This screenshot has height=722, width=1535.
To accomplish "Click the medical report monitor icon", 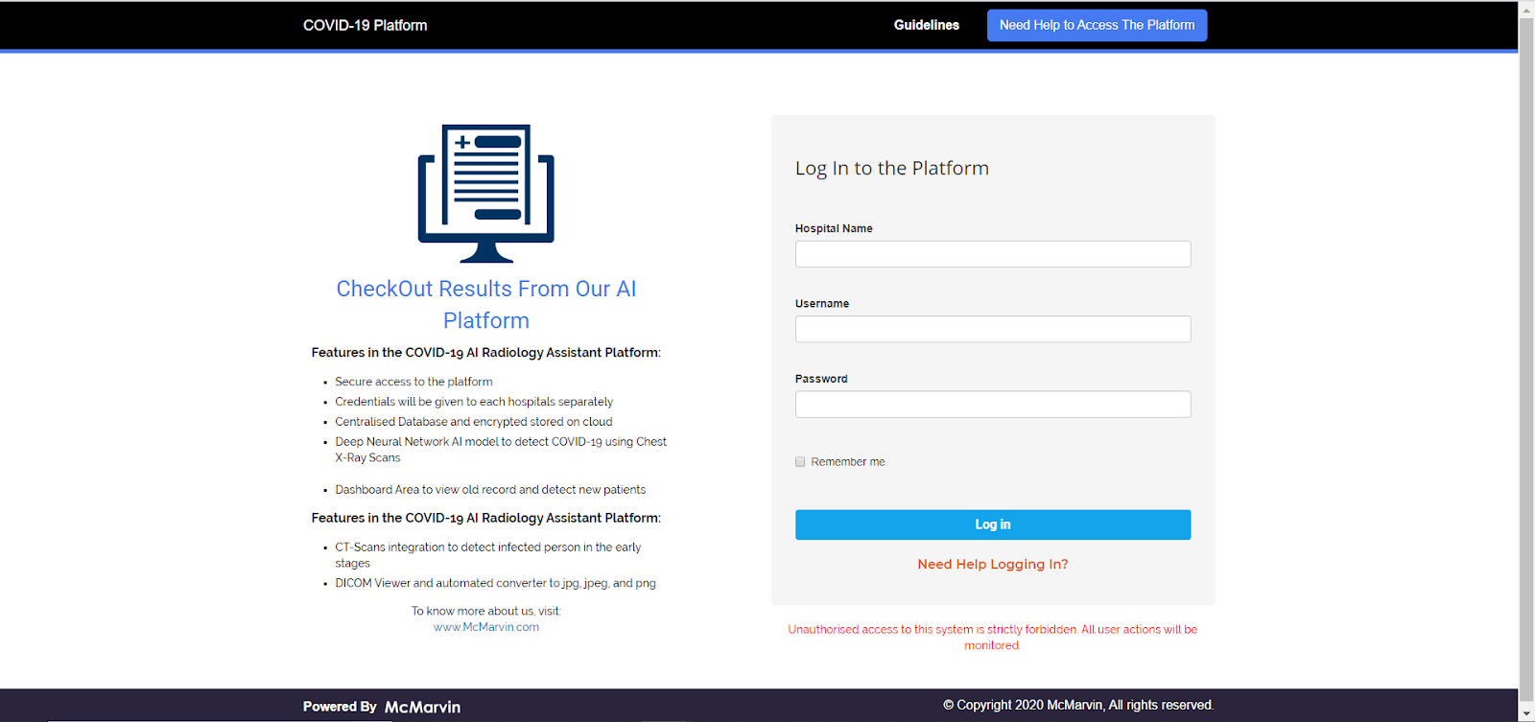I will (486, 193).
